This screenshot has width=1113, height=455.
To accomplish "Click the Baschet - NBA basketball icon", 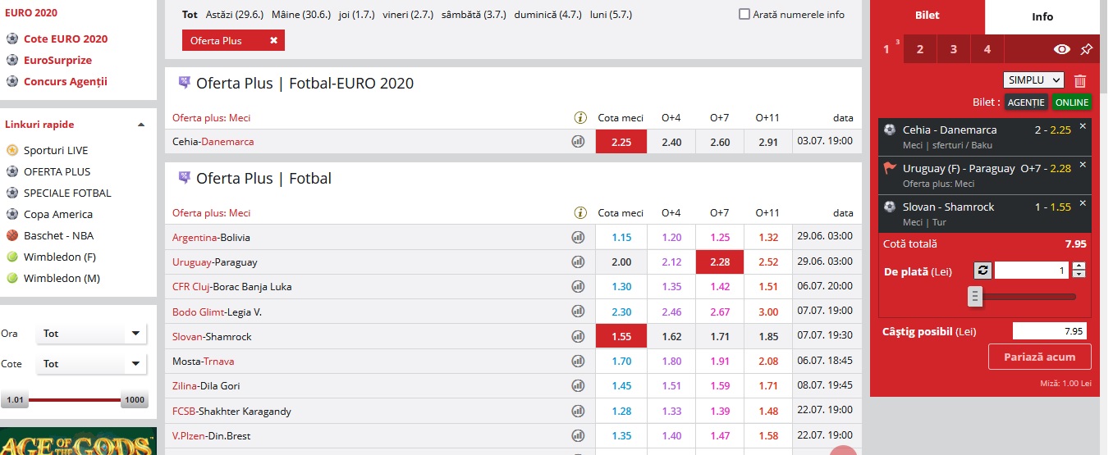I will coord(11,235).
